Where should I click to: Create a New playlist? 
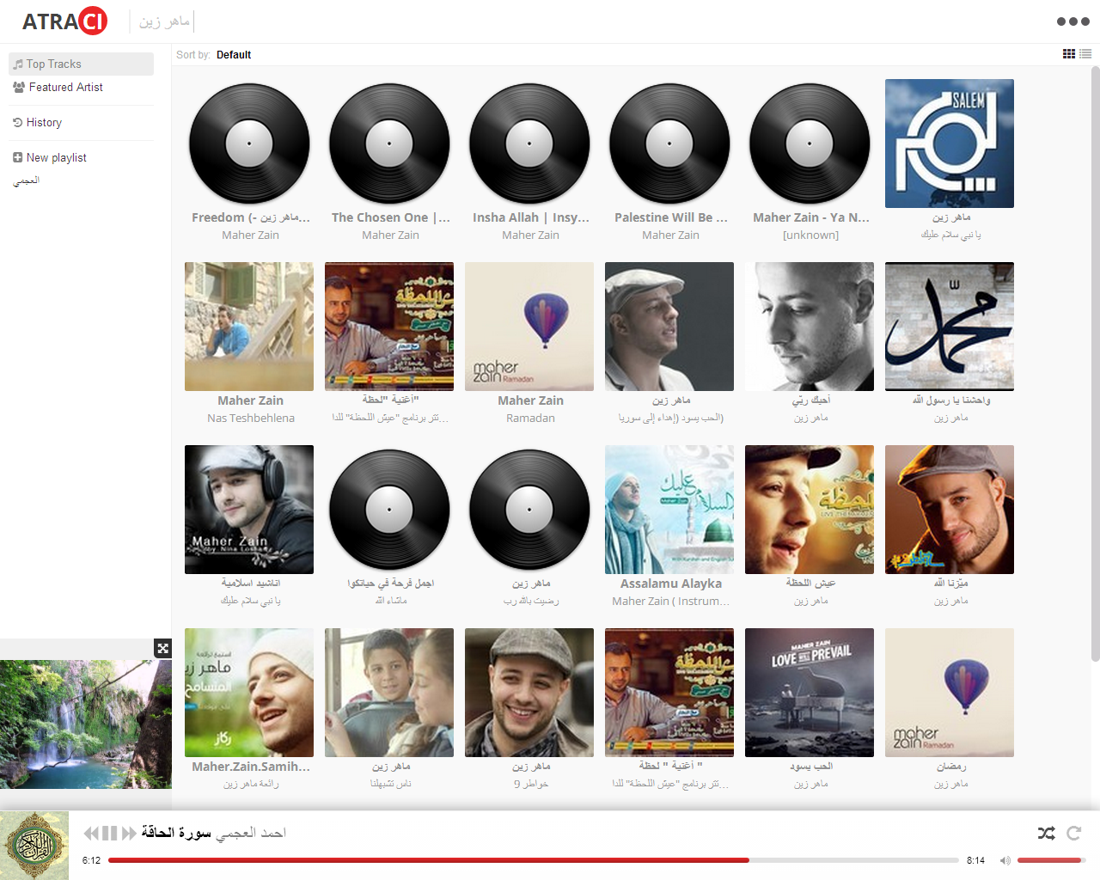(56, 157)
